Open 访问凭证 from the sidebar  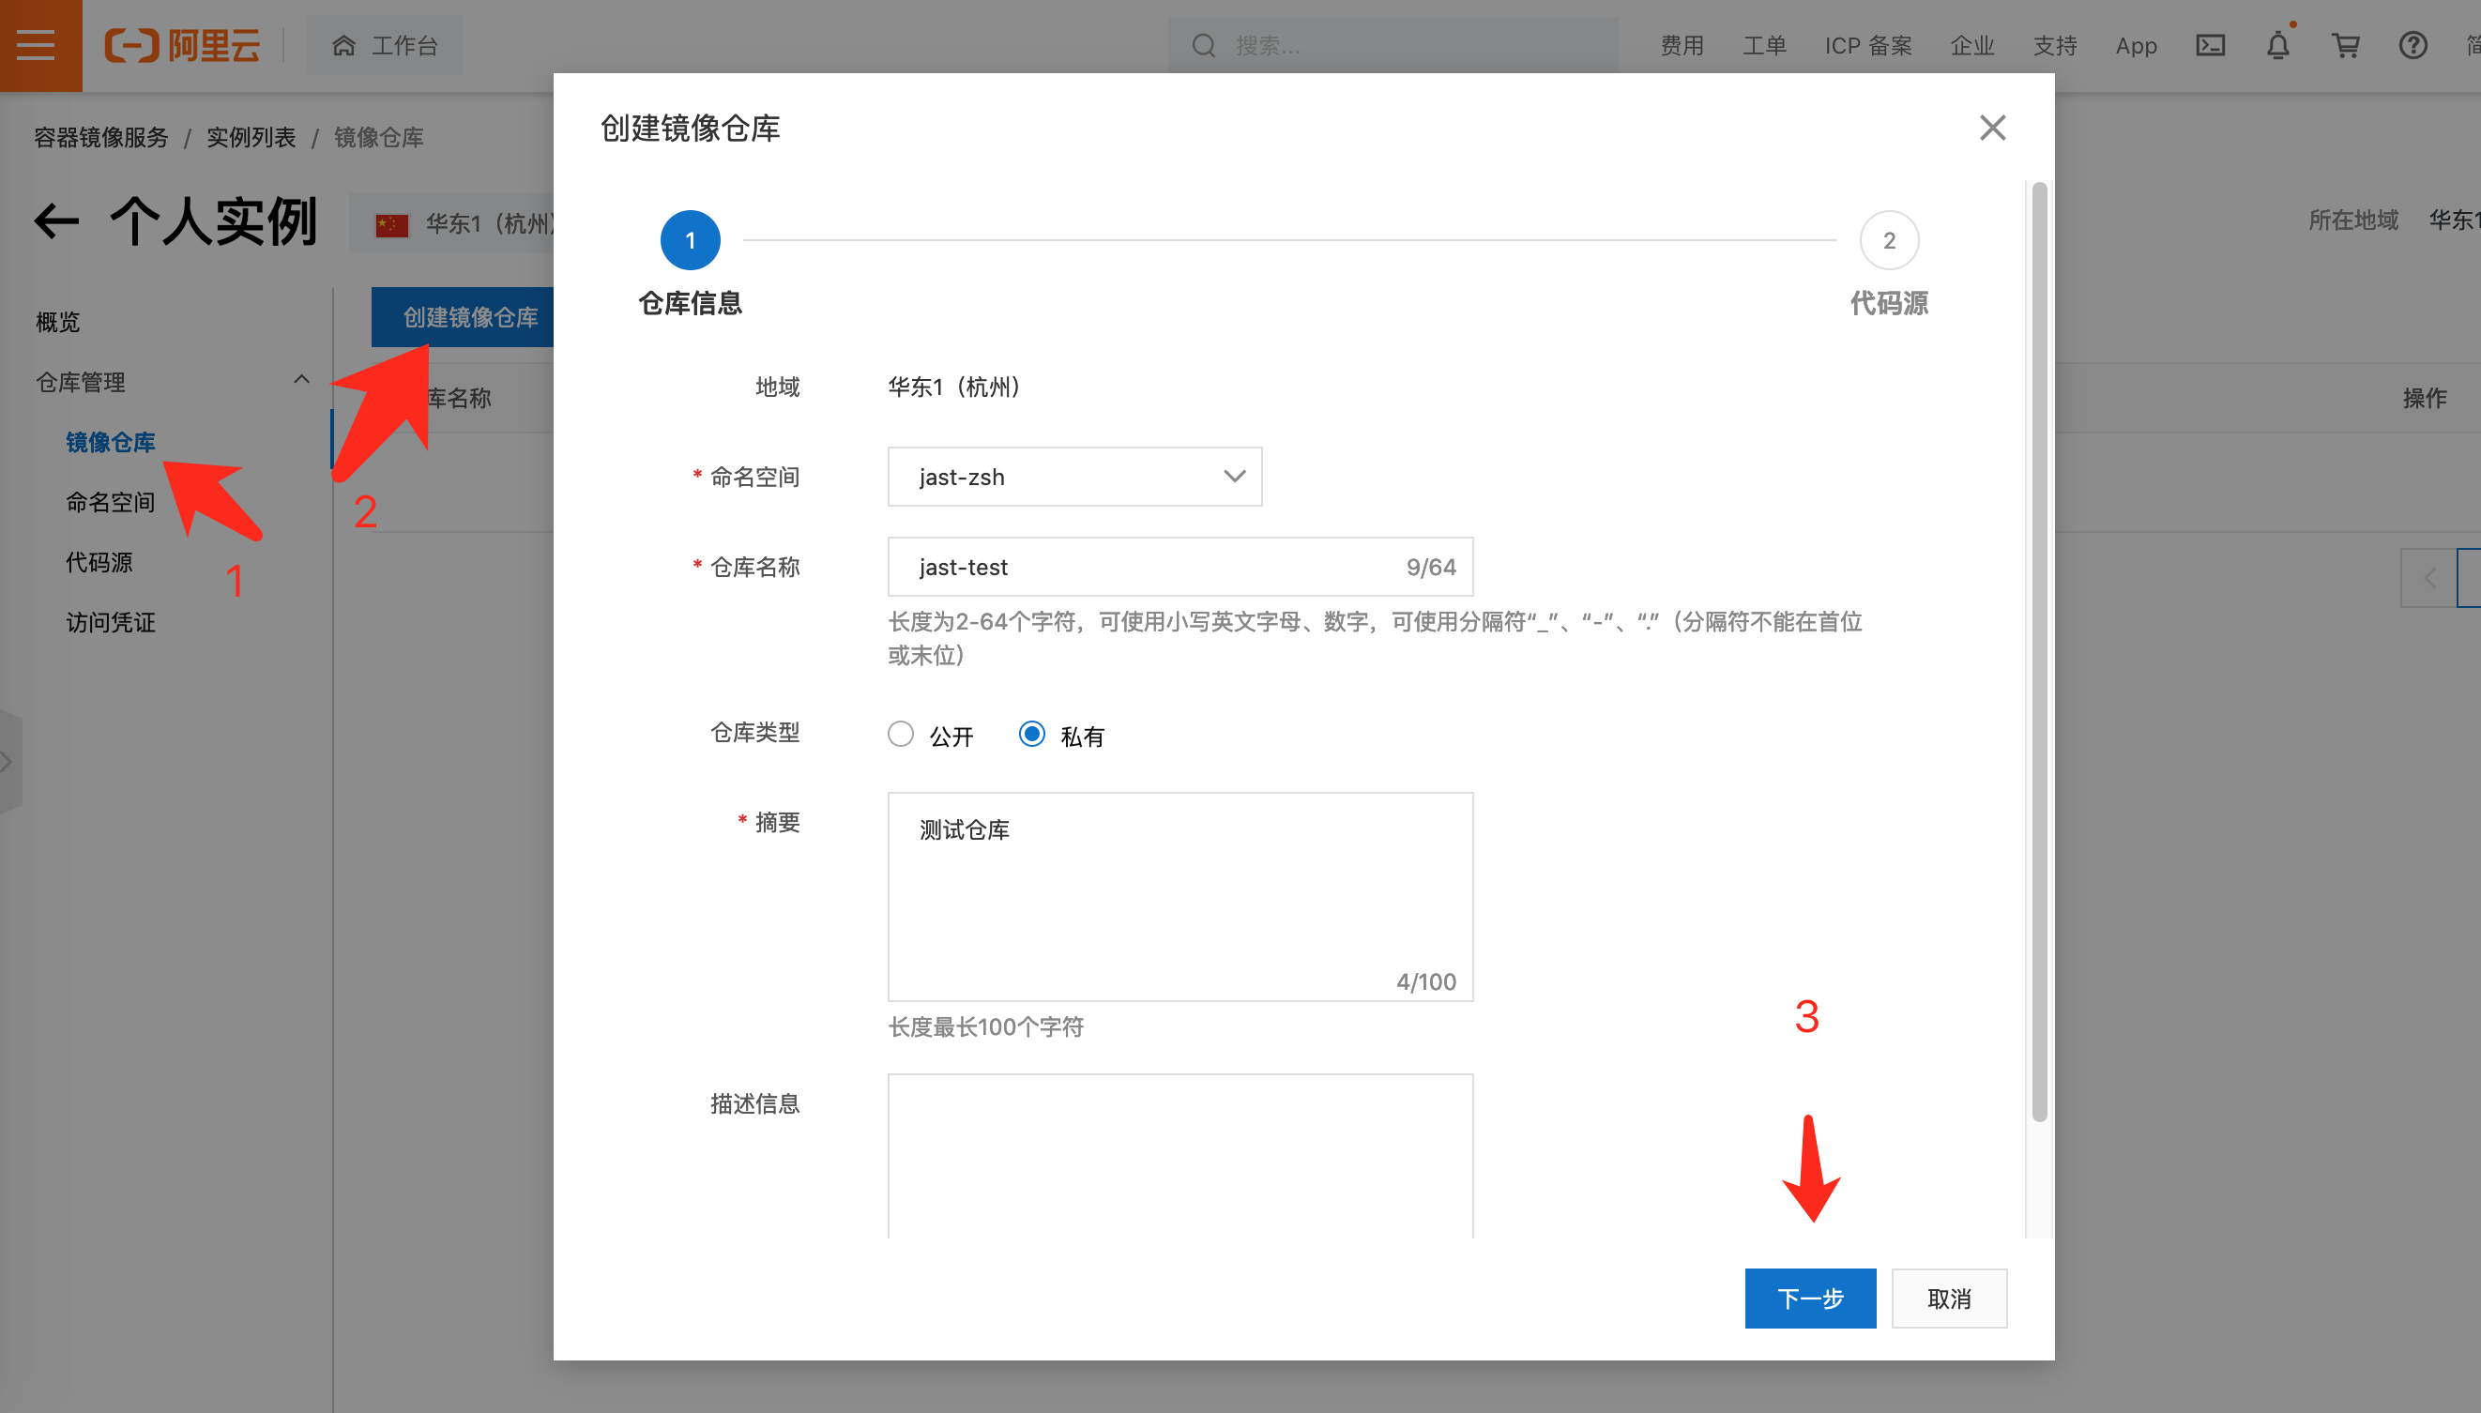[110, 622]
